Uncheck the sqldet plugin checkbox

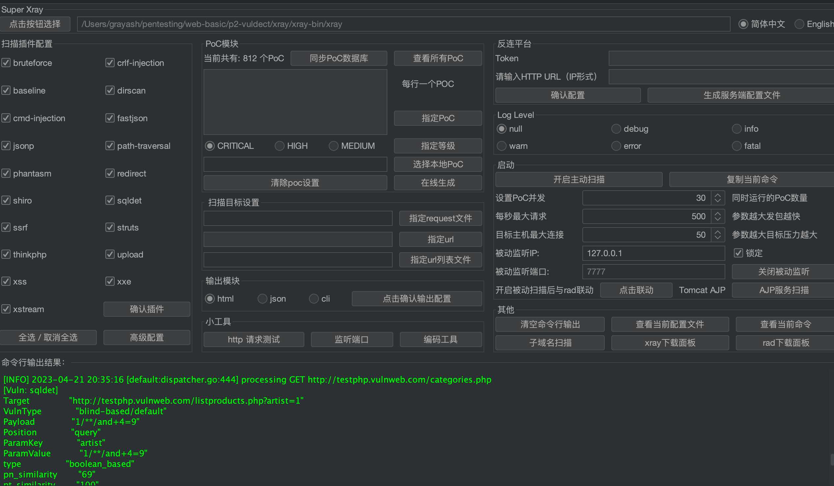(x=110, y=200)
